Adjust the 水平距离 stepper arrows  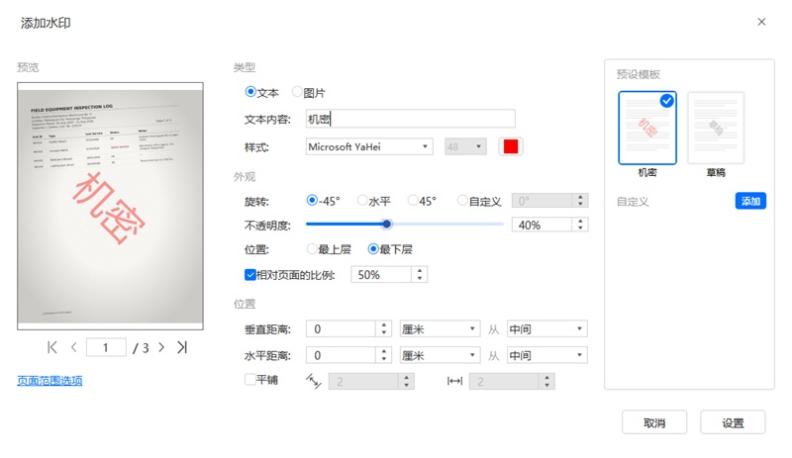click(384, 355)
